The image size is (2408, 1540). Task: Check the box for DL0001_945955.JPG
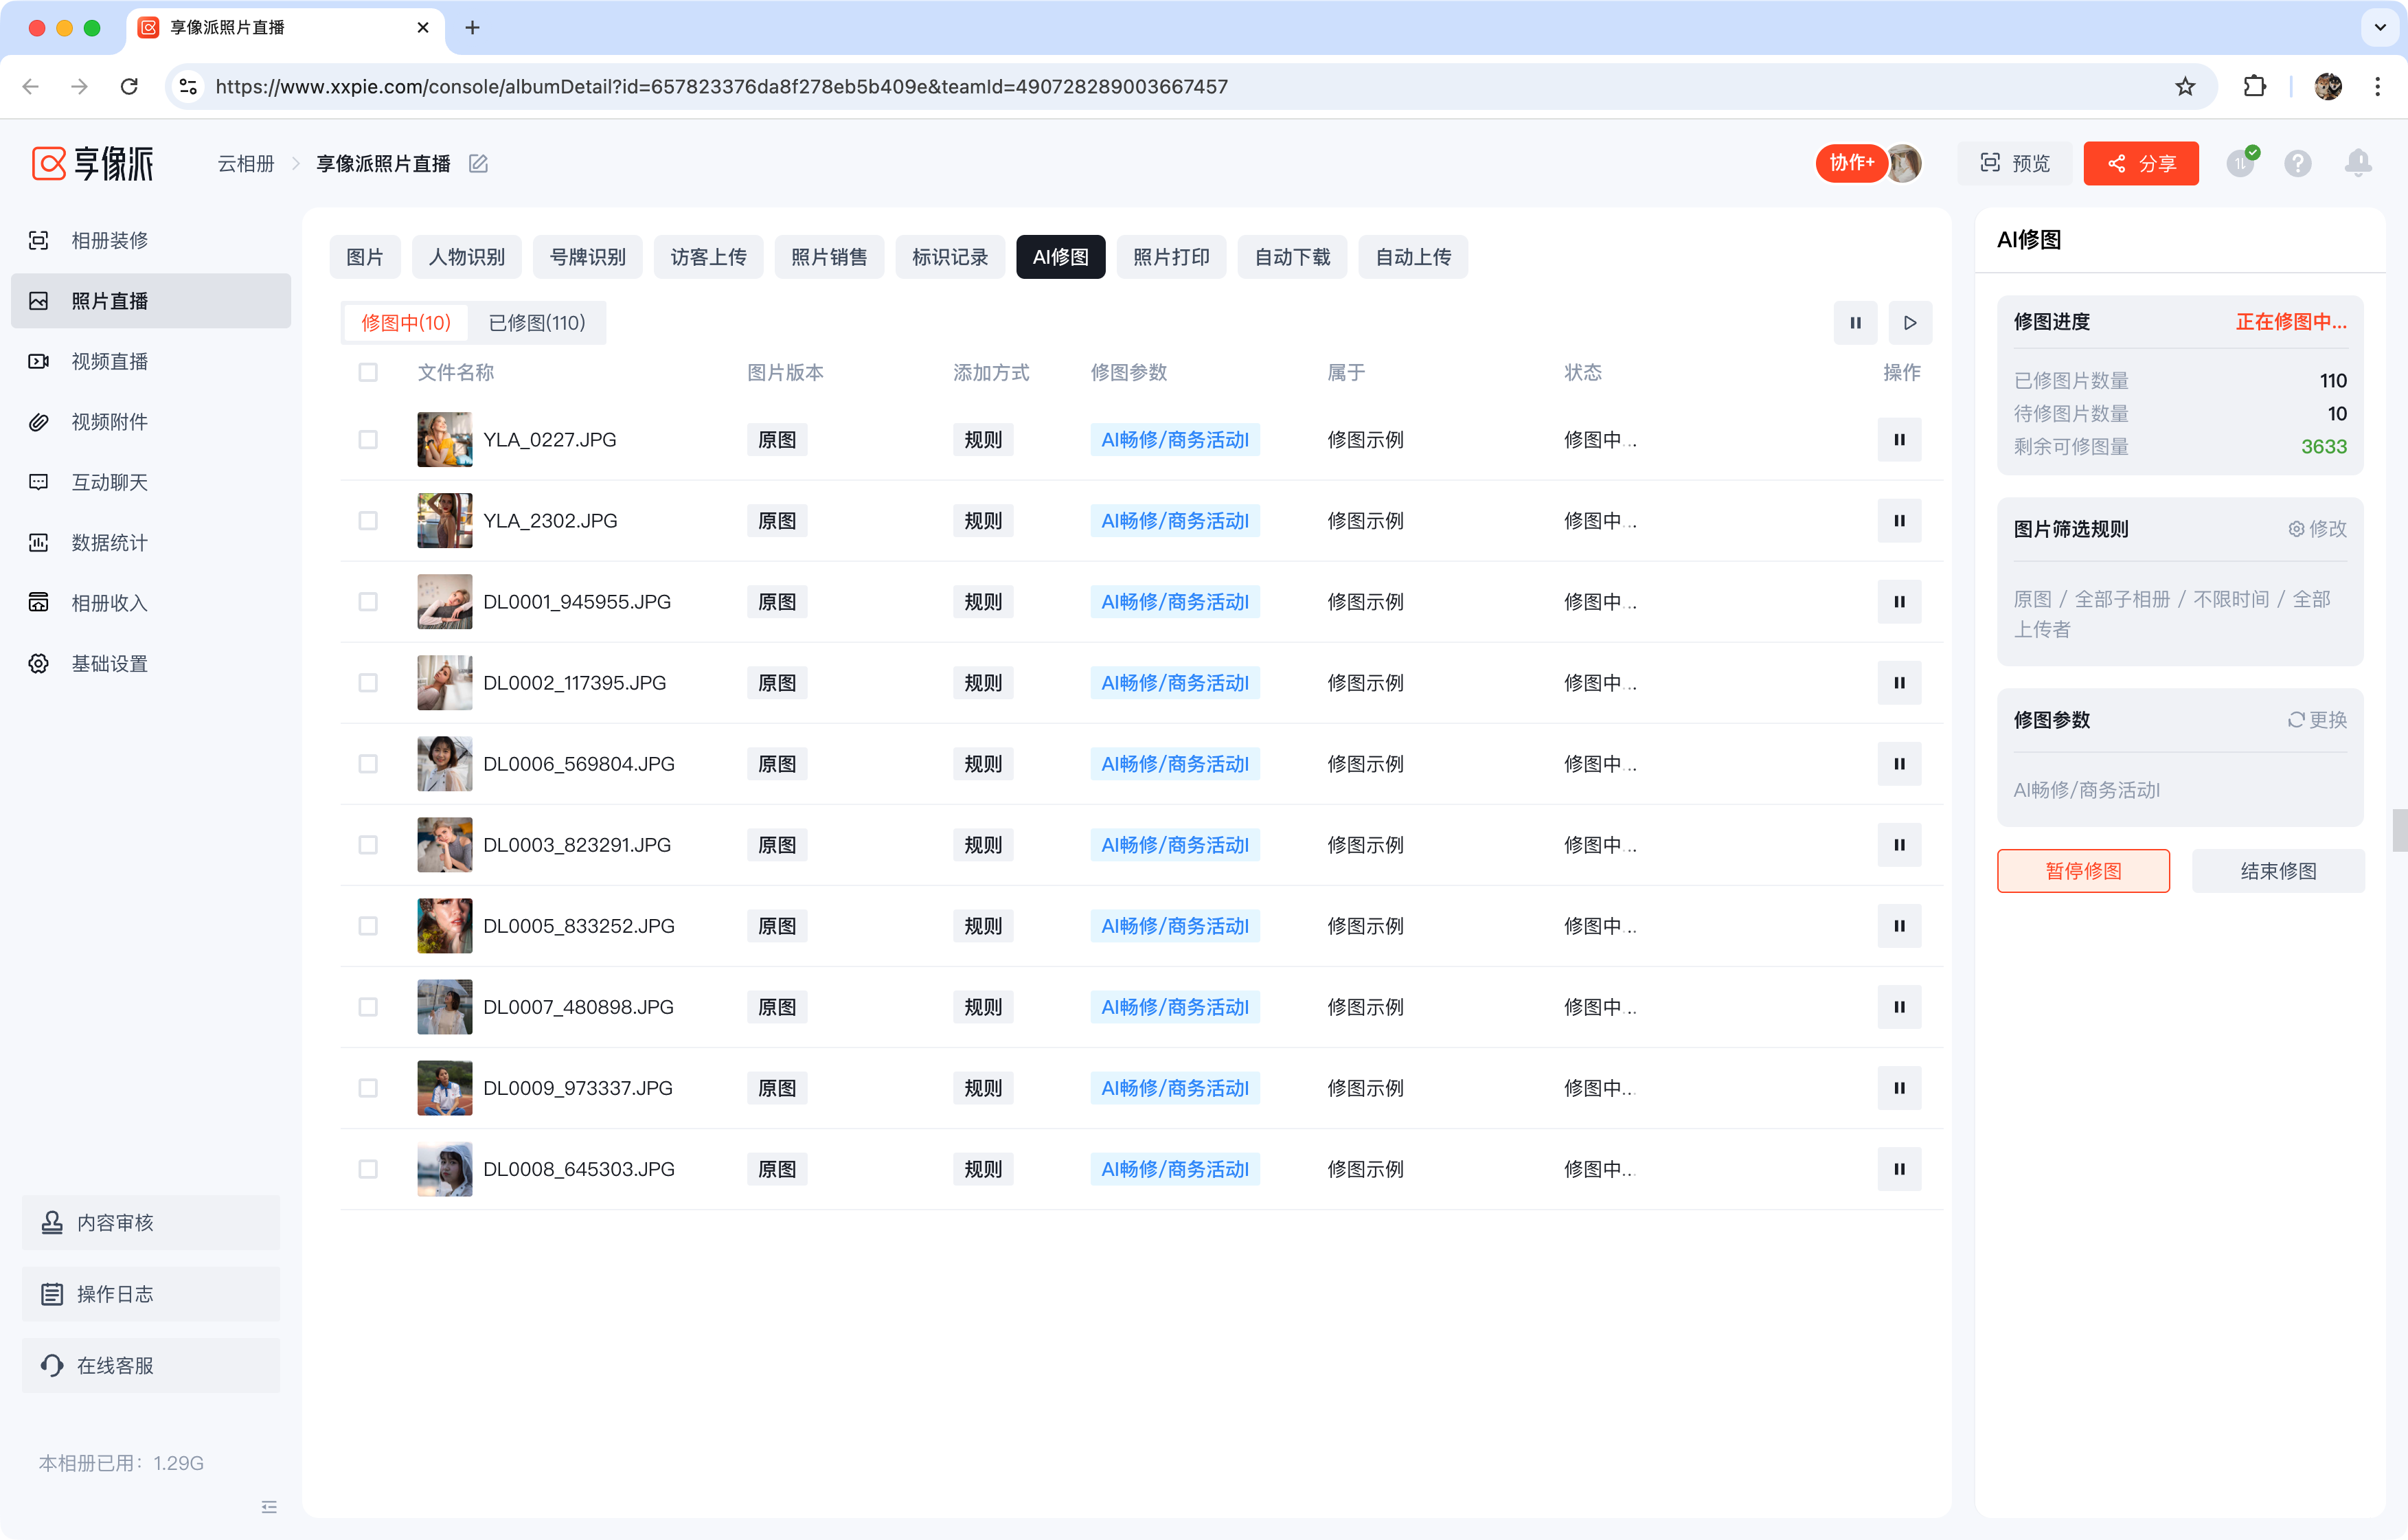pos(368,601)
